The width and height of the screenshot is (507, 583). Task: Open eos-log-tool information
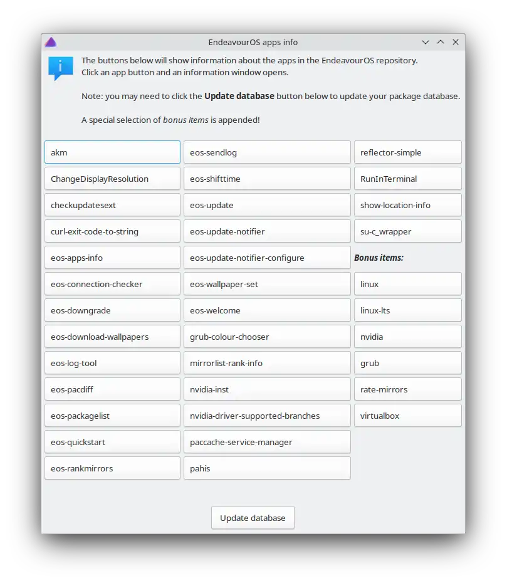(112, 363)
